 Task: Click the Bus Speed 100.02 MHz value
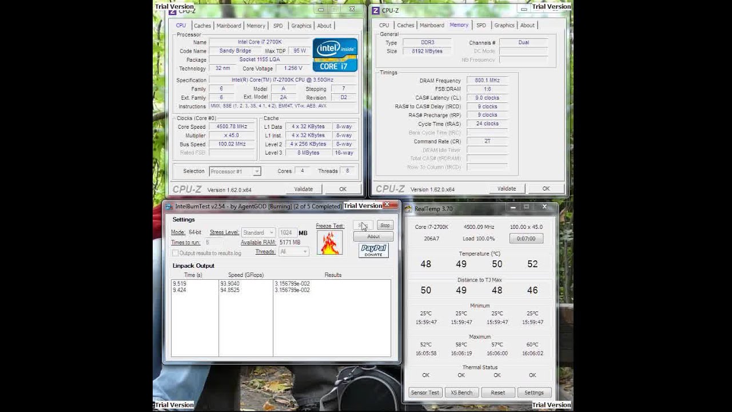(232, 144)
